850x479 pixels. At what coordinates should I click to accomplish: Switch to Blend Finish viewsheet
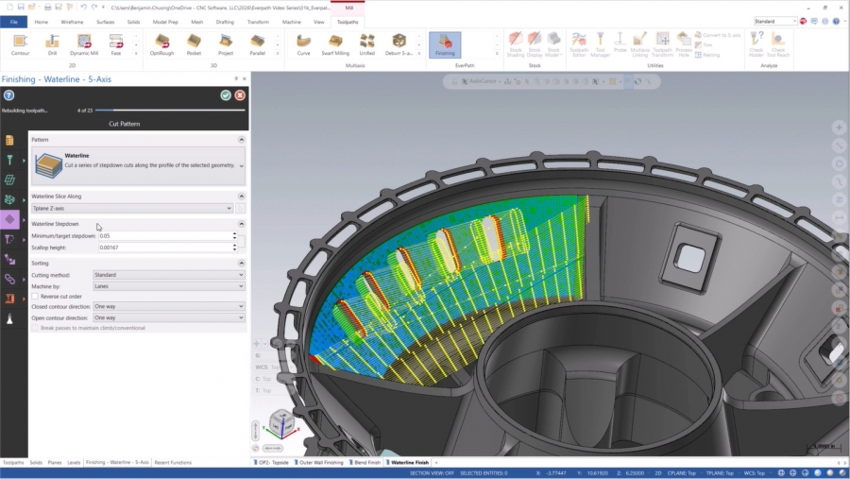tap(365, 463)
